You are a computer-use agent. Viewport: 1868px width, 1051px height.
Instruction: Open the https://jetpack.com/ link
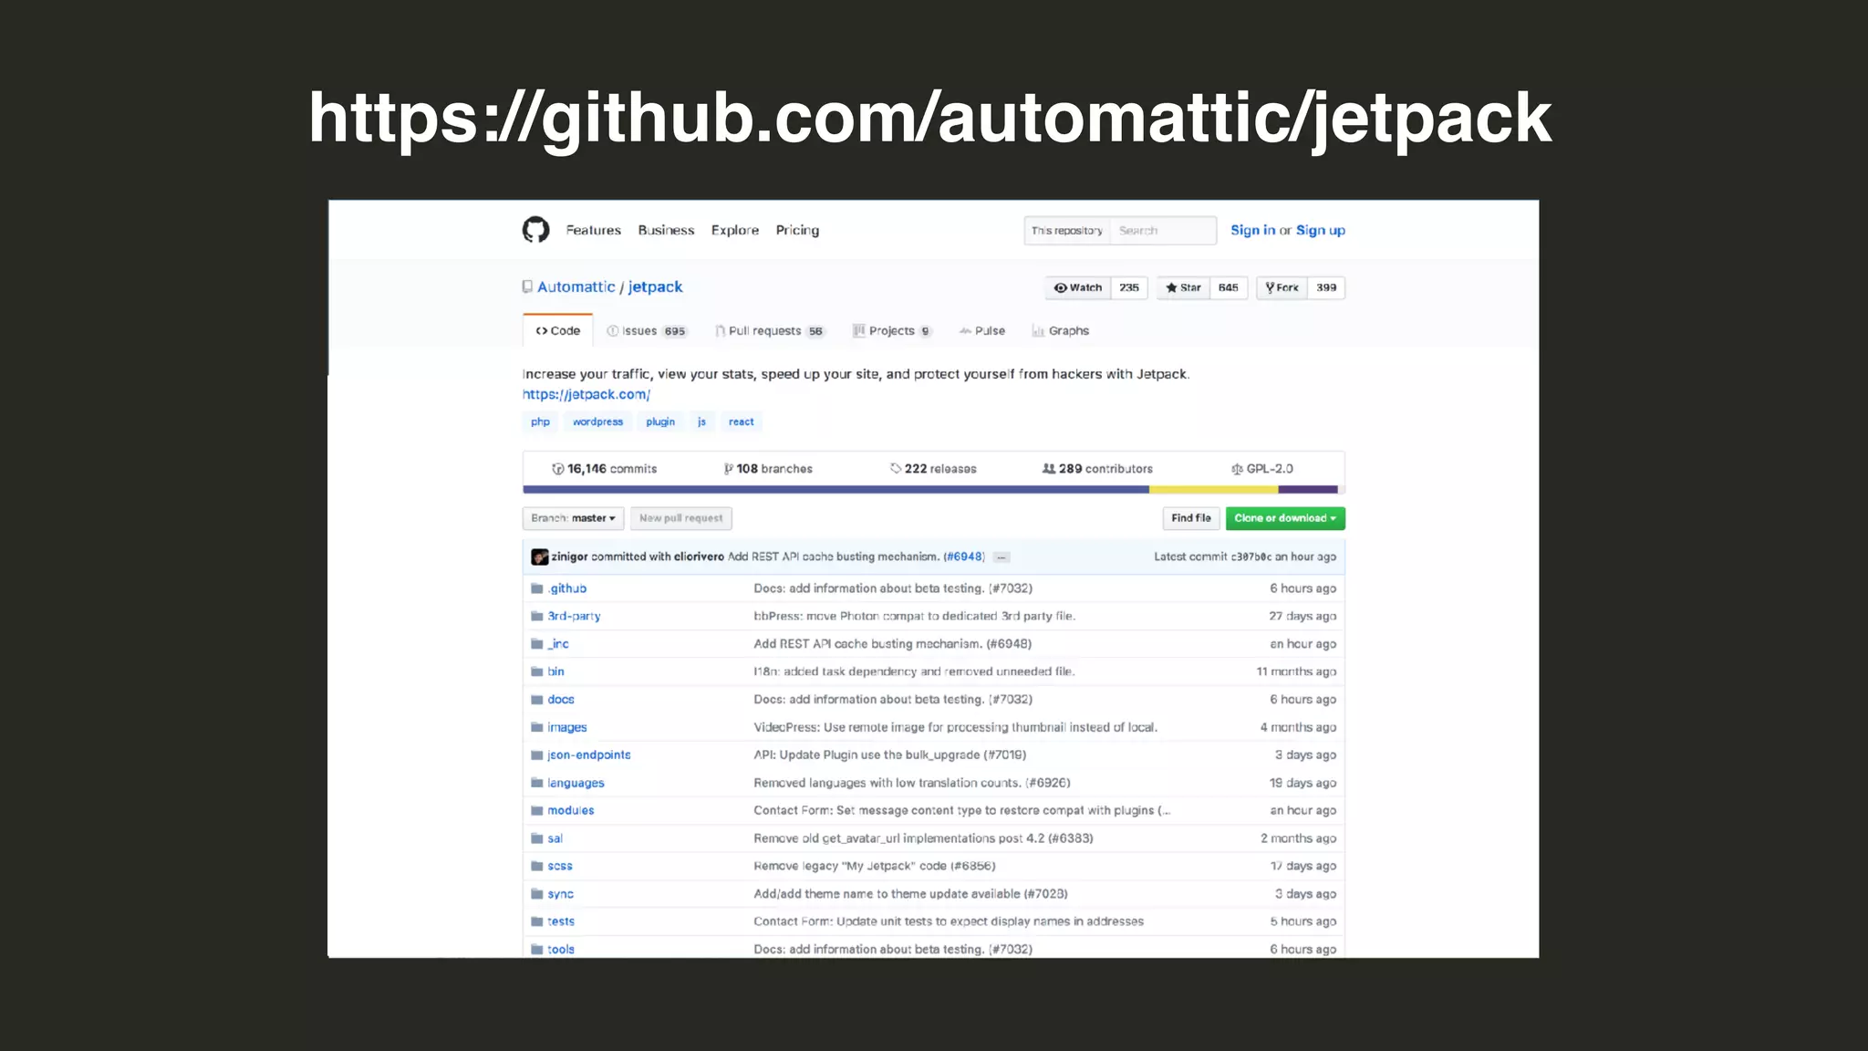pos(586,394)
